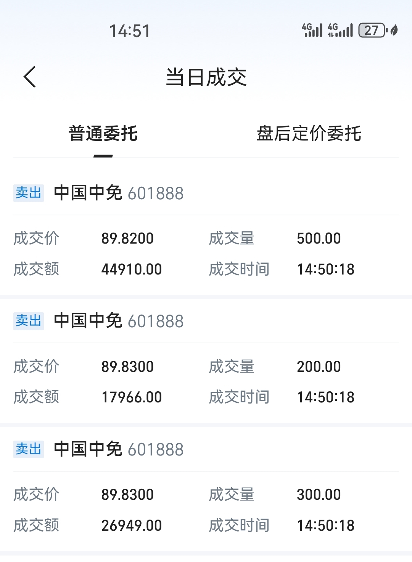Screen dimensions: 412x562
Task: Tap the second 4G signal icon
Action: tap(340, 30)
